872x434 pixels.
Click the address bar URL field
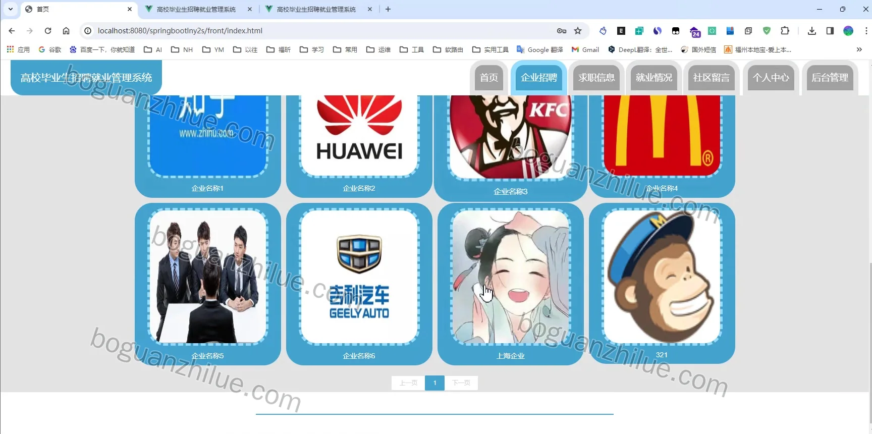pyautogui.click(x=323, y=31)
